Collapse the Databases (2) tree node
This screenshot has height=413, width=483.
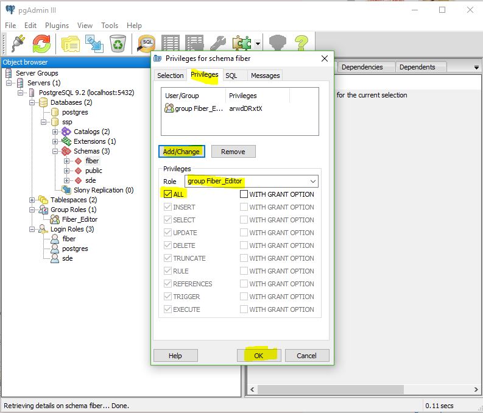[32, 102]
